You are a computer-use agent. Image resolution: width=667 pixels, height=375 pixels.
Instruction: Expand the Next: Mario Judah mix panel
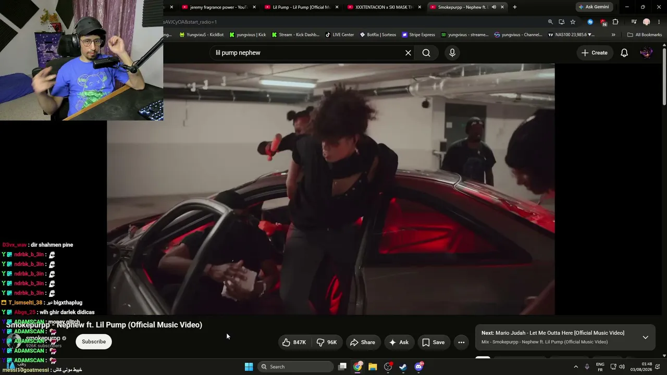[x=645, y=337]
